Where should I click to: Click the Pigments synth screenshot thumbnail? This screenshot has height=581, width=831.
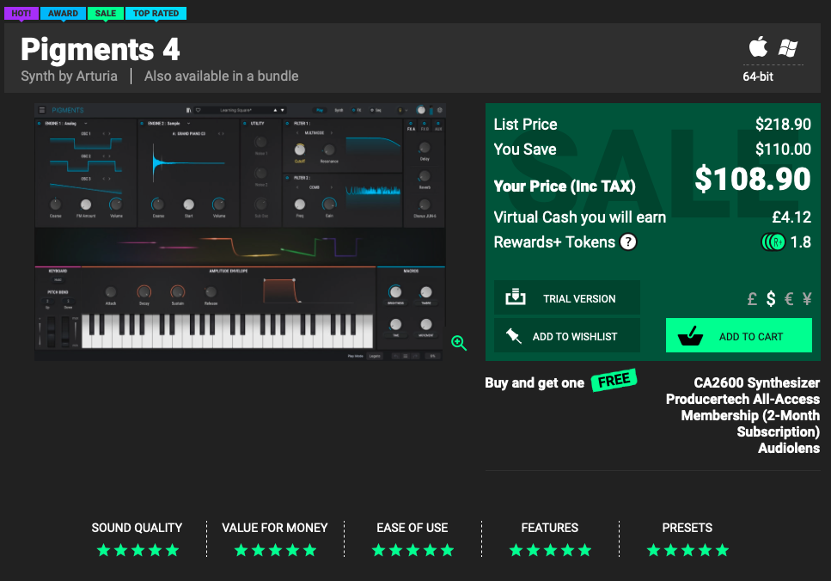(240, 232)
